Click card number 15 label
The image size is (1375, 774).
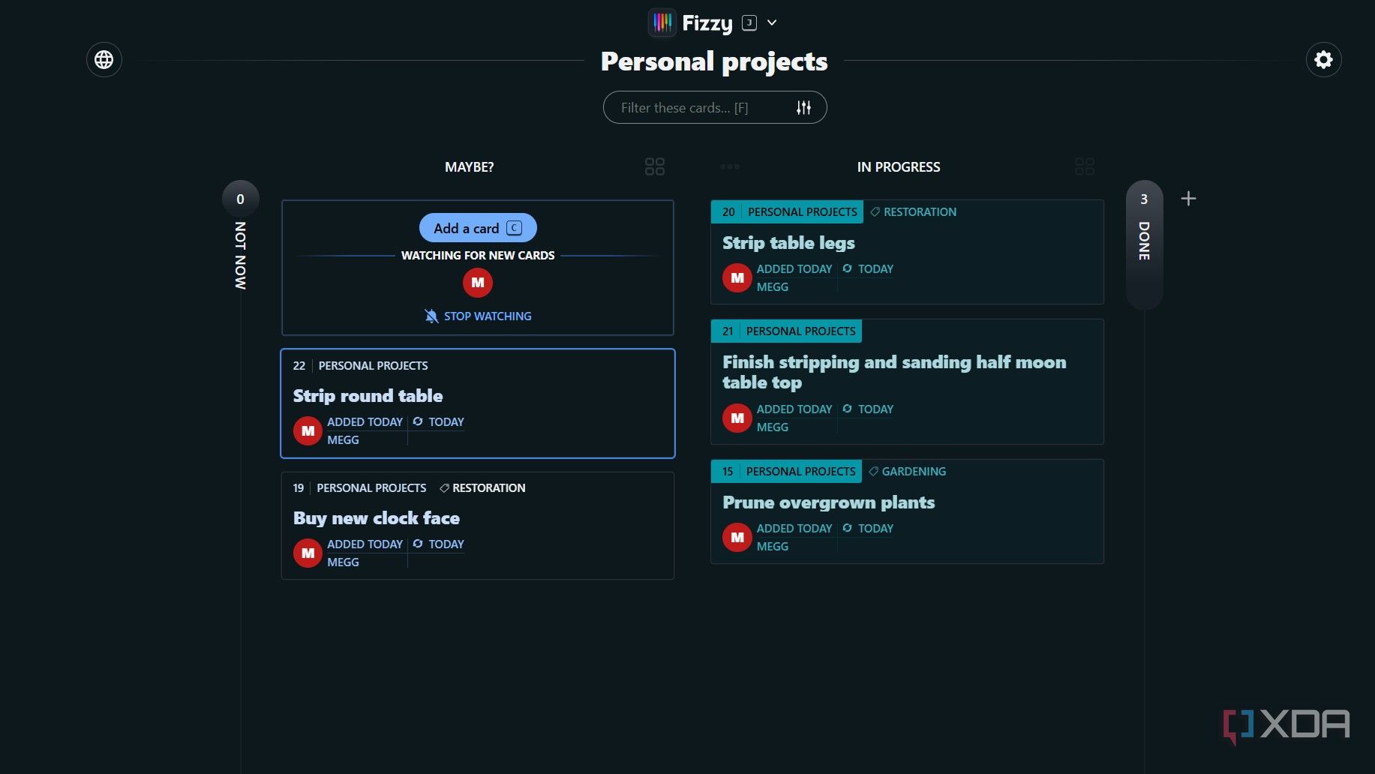[728, 472]
